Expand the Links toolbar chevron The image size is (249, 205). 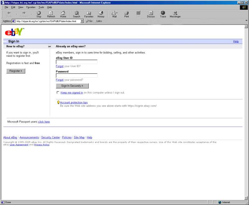[246, 21]
